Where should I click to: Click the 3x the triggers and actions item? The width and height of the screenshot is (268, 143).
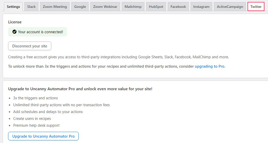pos(36,98)
